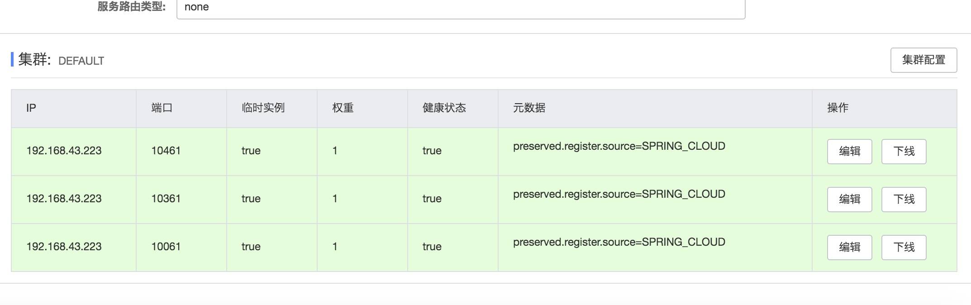The width and height of the screenshot is (971, 305).
Task: Click the IP column header
Action: pos(31,108)
